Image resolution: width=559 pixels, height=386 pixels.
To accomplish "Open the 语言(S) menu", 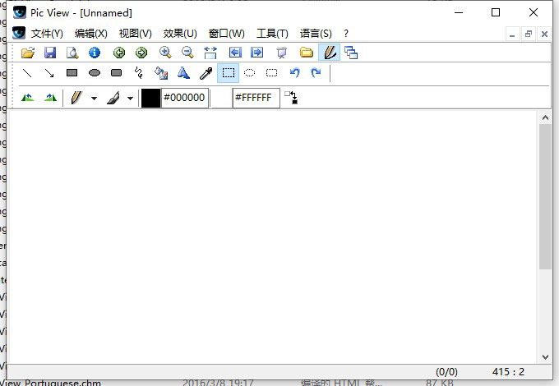I will click(316, 34).
